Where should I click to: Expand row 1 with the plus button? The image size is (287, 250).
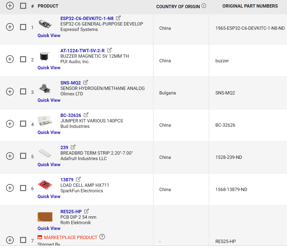point(10,27)
